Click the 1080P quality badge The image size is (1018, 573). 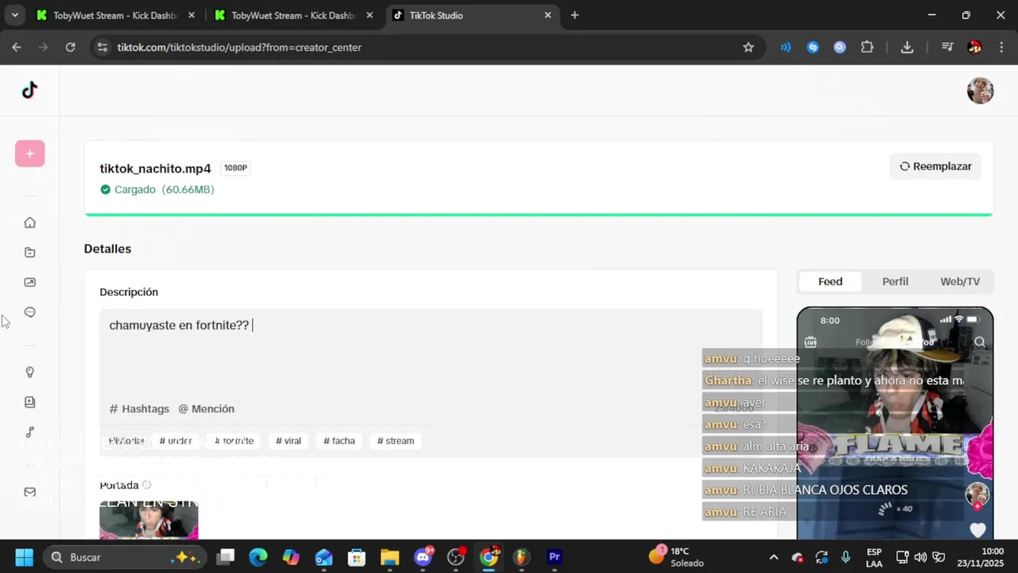point(235,168)
